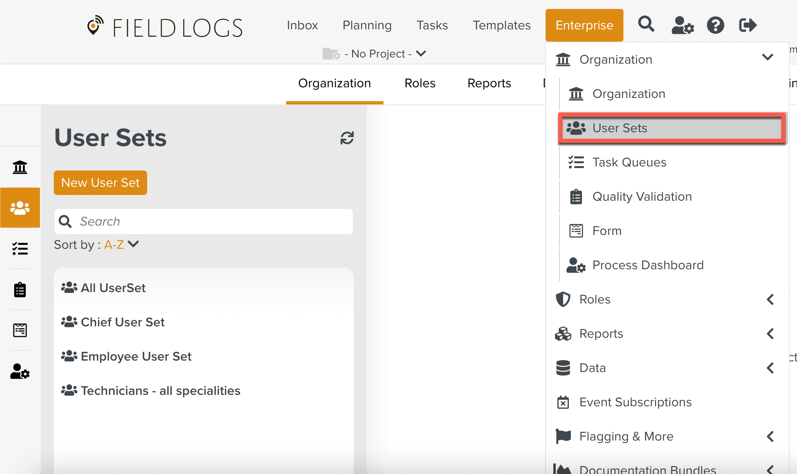
Task: Click the logout arrow icon
Action: click(748, 25)
